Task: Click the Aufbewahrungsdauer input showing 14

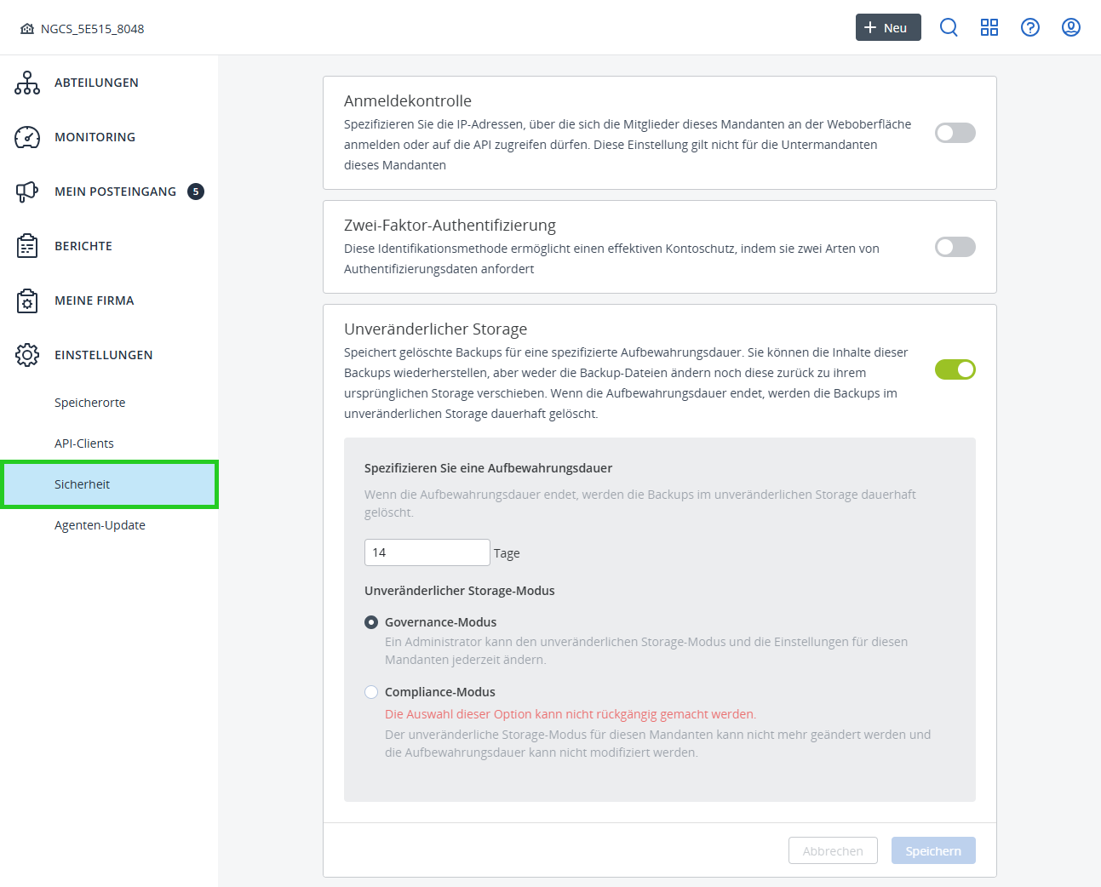Action: (427, 552)
